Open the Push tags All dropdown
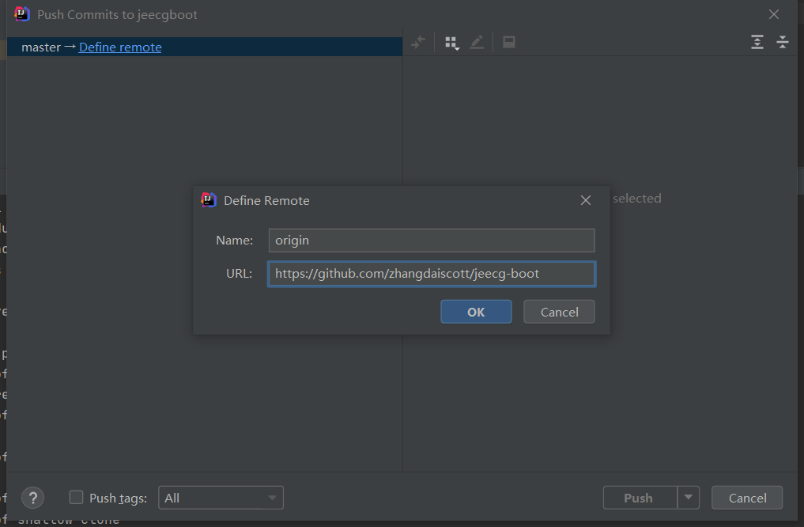This screenshot has height=527, width=804. coord(221,498)
